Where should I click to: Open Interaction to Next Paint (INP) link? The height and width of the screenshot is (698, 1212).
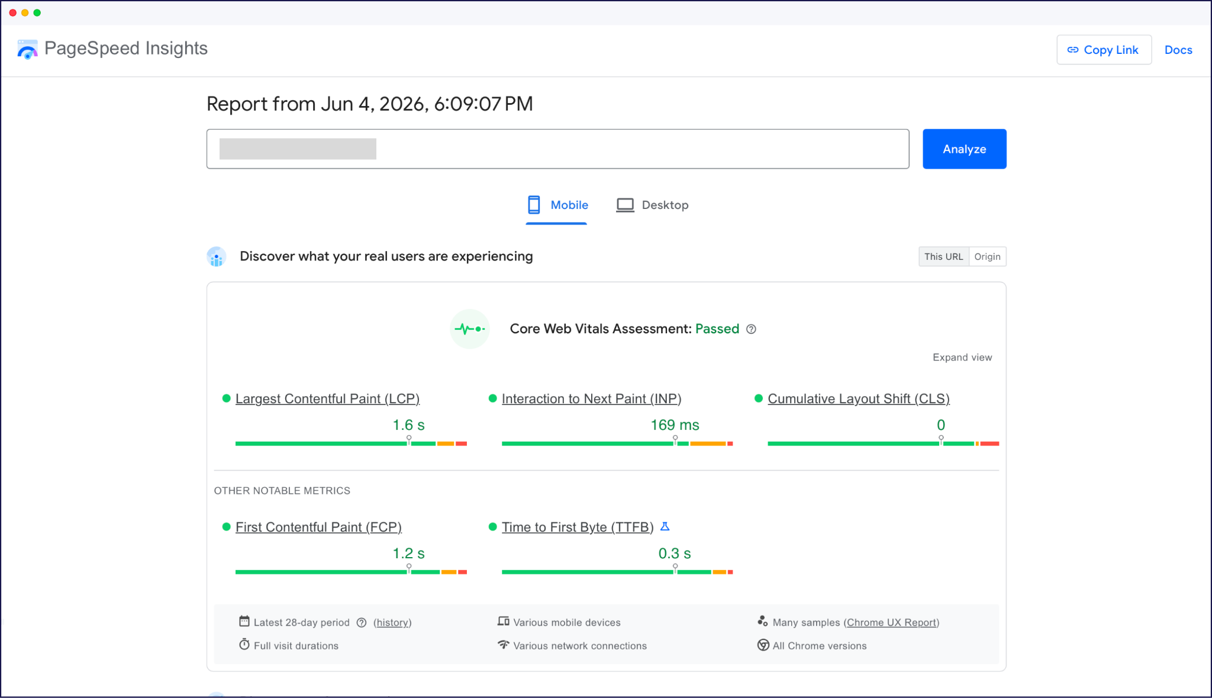(x=591, y=398)
